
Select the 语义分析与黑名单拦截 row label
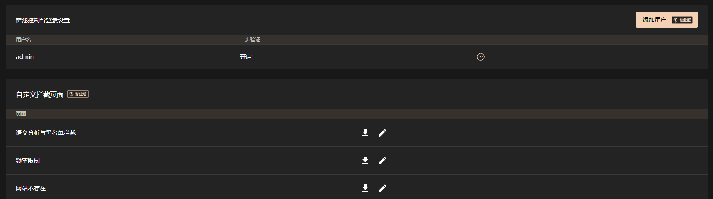pos(46,133)
